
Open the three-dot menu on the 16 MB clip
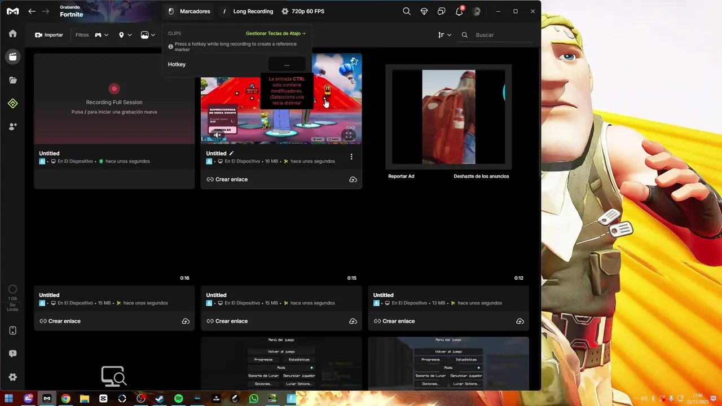point(351,157)
